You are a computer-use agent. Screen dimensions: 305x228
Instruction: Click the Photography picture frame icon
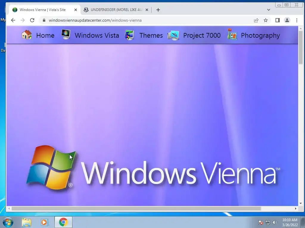coord(232,34)
